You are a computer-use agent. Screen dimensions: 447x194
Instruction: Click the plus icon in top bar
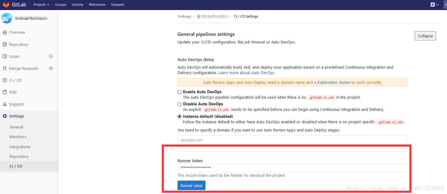(x=433, y=5)
